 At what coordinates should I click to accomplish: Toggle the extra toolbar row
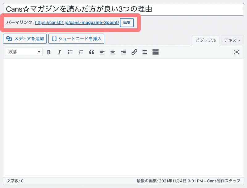tap(156, 52)
